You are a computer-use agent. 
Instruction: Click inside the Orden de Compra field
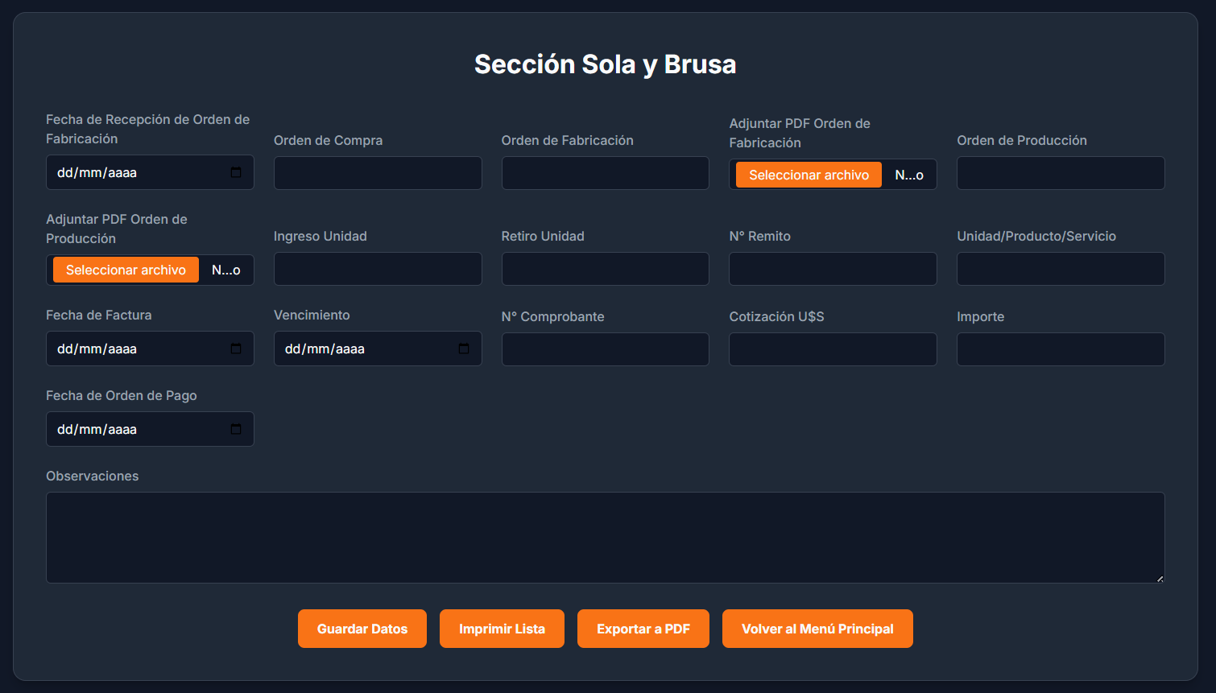378,172
